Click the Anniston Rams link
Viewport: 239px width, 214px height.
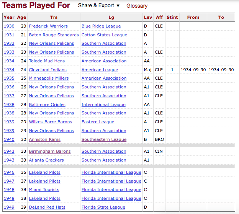[x=44, y=139]
